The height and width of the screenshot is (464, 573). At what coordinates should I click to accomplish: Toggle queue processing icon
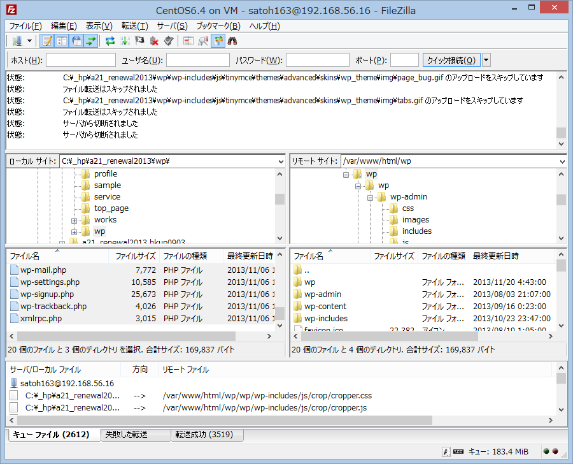point(125,41)
